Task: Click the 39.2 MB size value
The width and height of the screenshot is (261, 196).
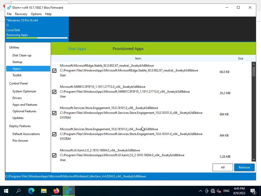Action: coord(225,93)
